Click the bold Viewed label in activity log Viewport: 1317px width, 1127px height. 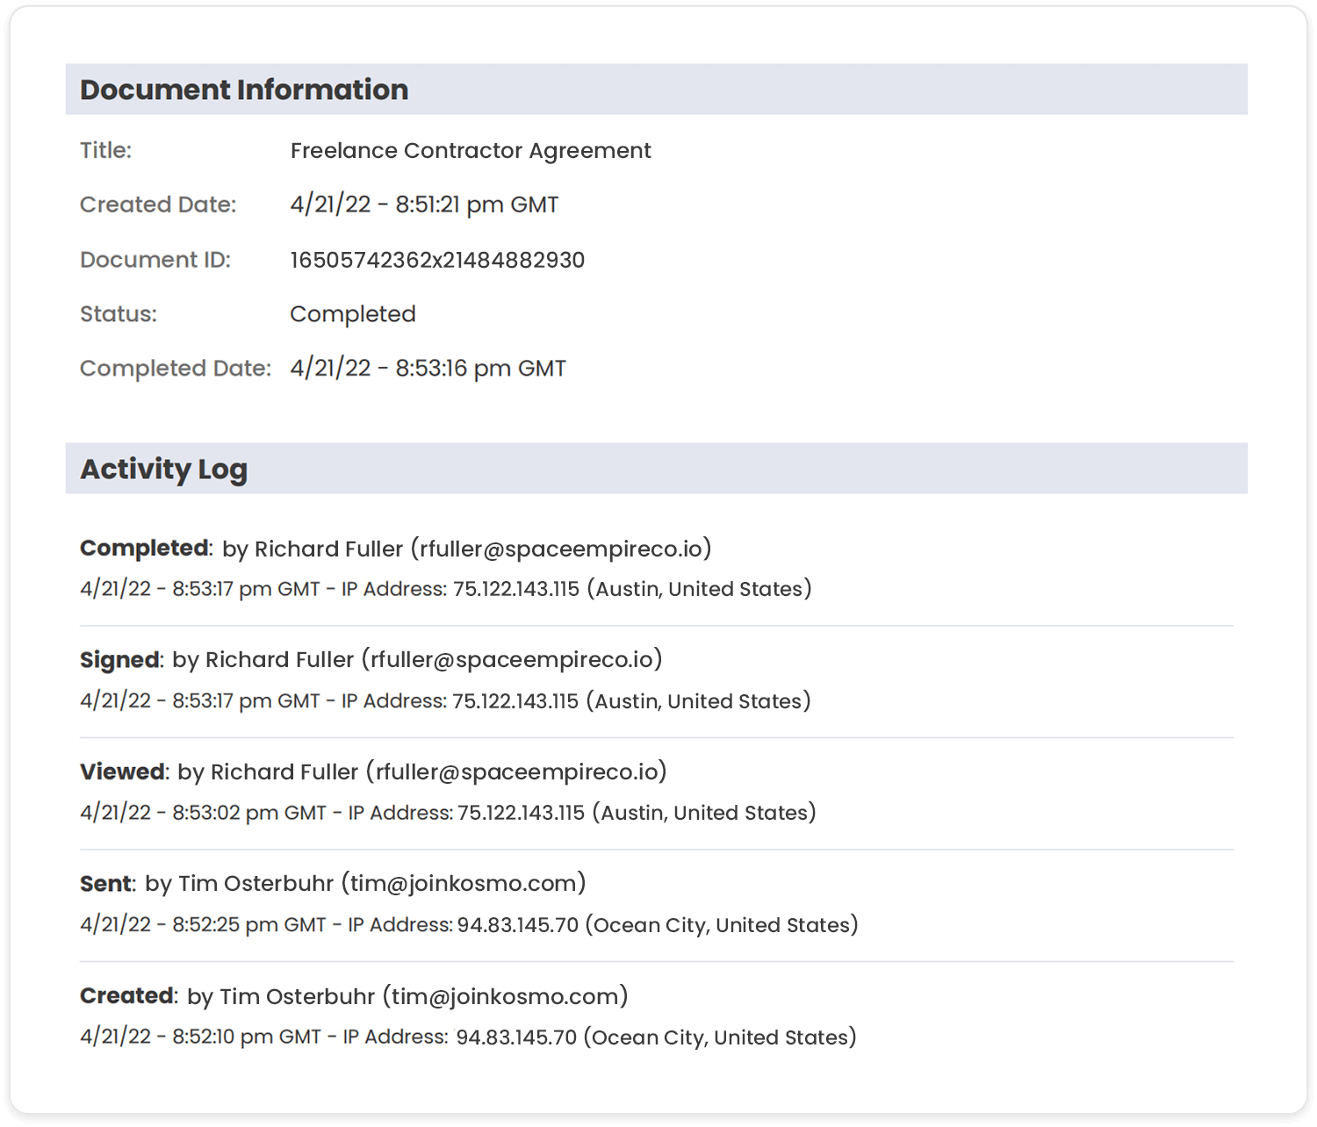point(122,772)
